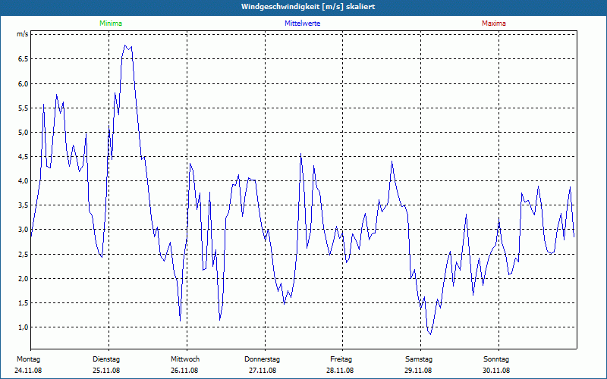607x379 pixels.
Task: Click the Montag day label
Action: pos(28,359)
